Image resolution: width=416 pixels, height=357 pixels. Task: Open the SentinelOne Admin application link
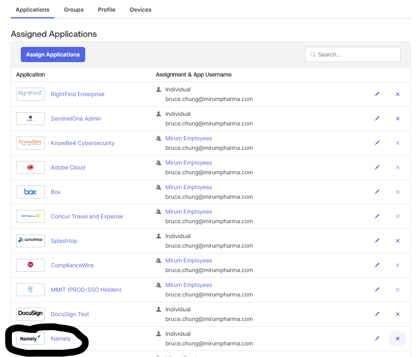(76, 119)
